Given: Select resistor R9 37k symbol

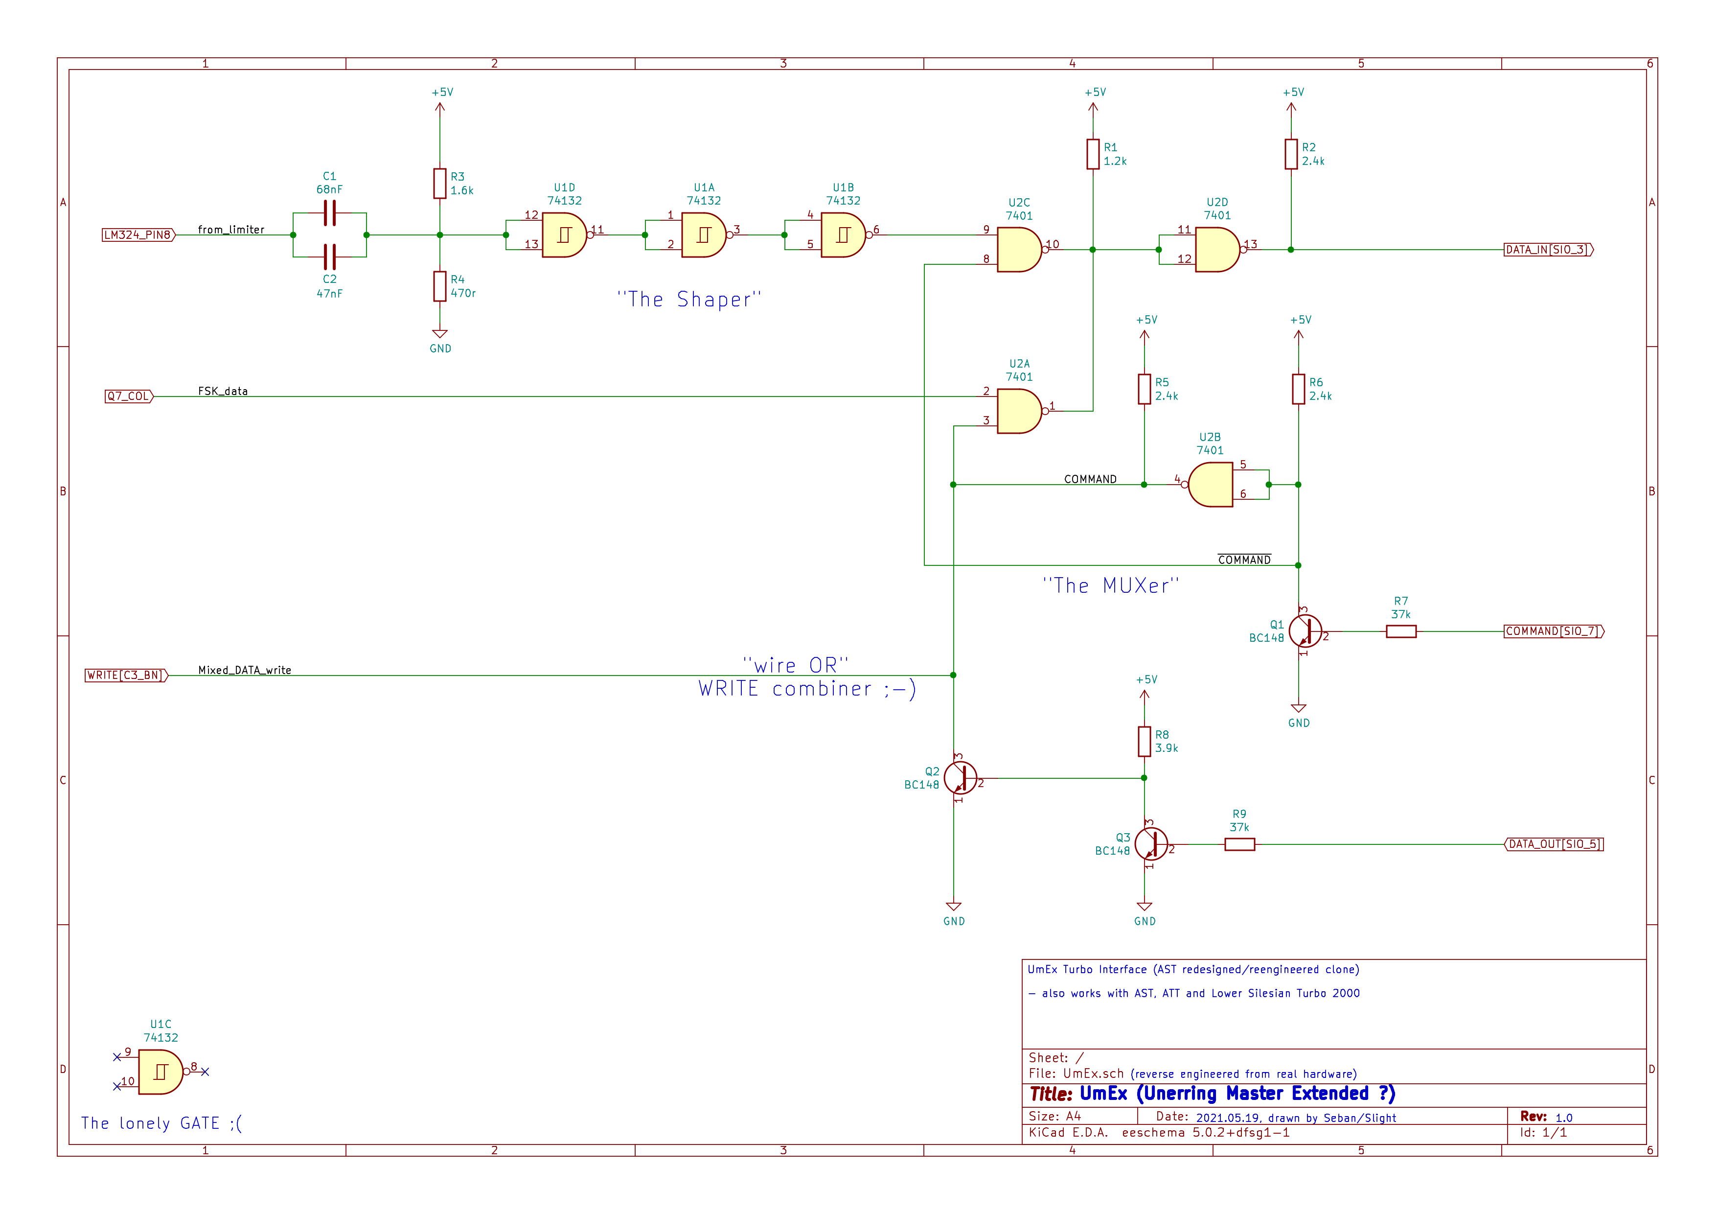Looking at the screenshot, I should 1239,844.
